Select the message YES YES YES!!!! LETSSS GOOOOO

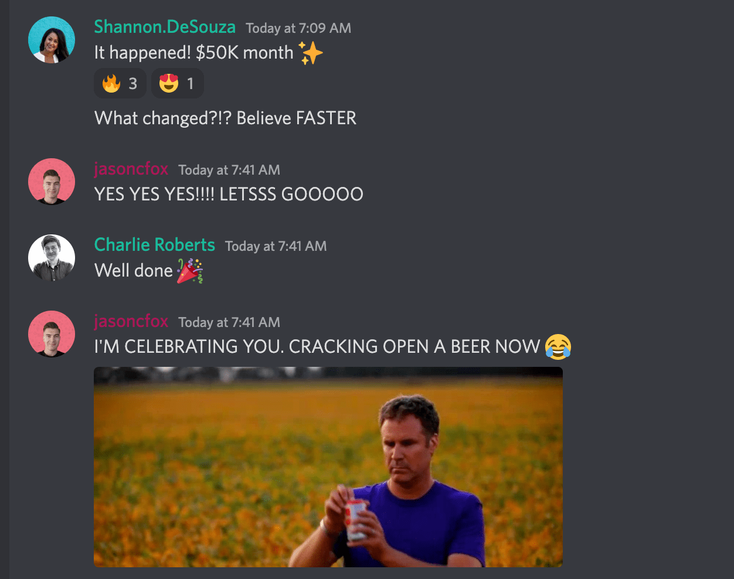click(229, 194)
